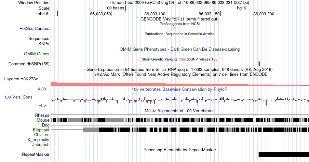Click the 4.88 PhyloP upper scale value
The height and width of the screenshot is (162, 309).
coord(42,89)
